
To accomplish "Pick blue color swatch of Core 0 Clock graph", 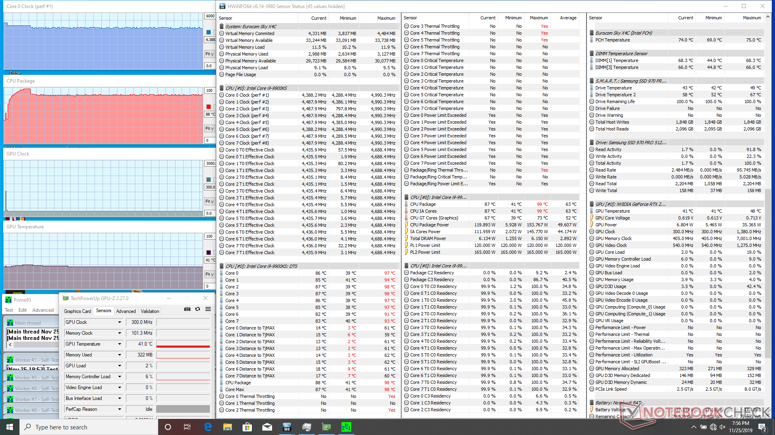I will pos(209,32).
